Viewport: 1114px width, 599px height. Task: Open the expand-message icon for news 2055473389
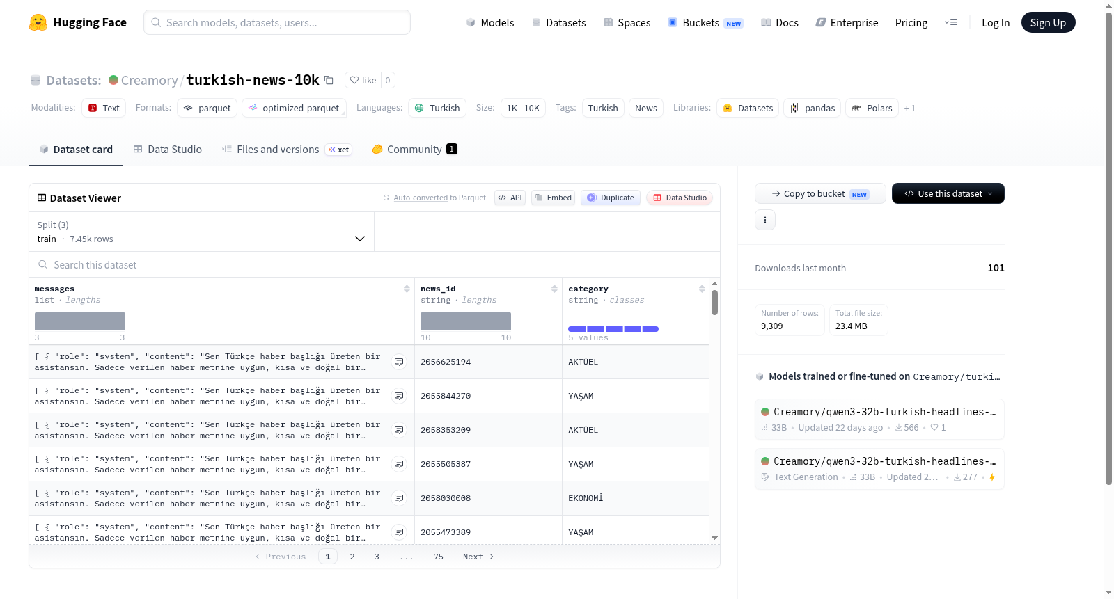point(399,532)
